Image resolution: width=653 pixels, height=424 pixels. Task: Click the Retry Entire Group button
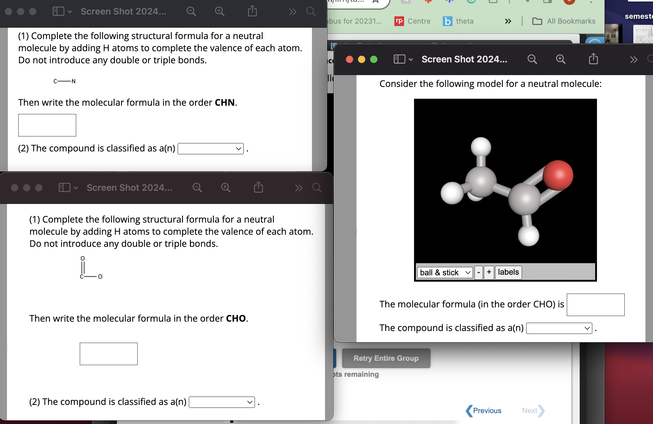tap(386, 358)
